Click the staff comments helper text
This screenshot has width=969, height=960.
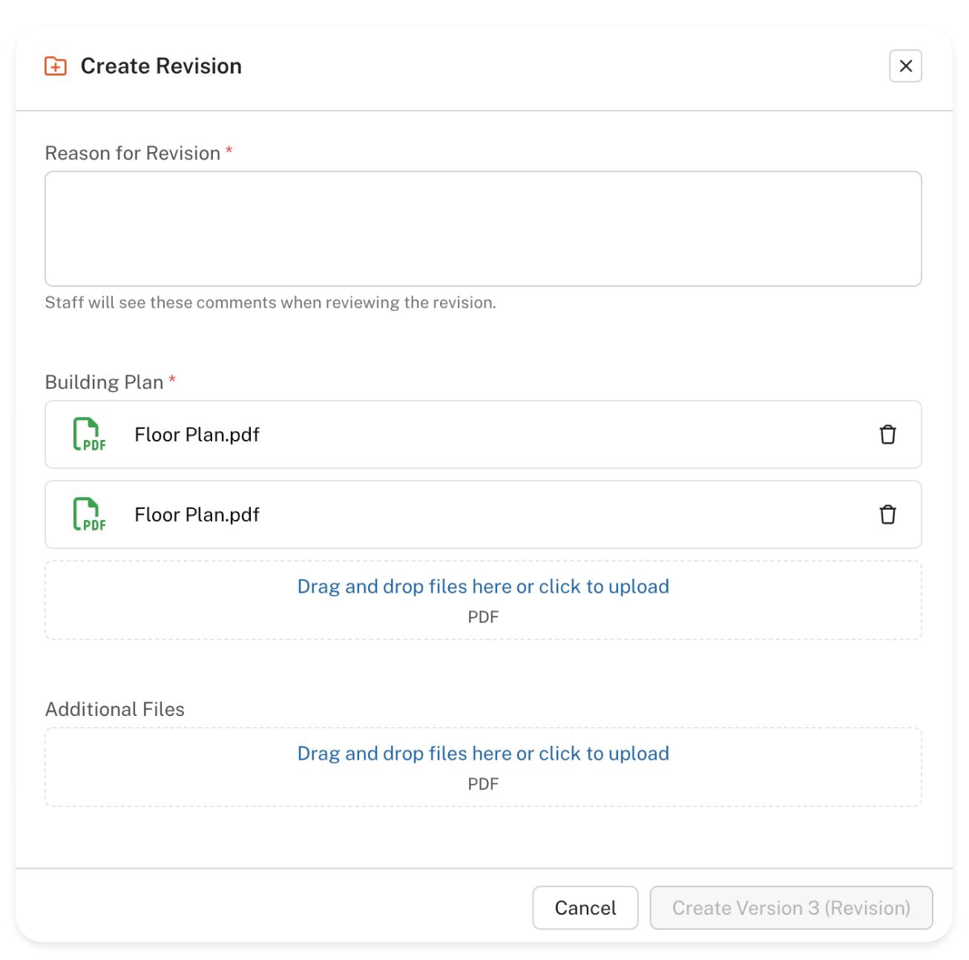(270, 303)
